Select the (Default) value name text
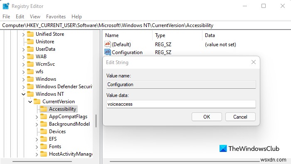The image size is (291, 164). 121,45
